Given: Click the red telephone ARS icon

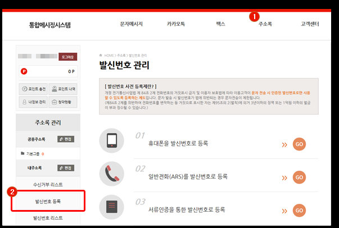Looking at the screenshot, I should (x=111, y=174).
